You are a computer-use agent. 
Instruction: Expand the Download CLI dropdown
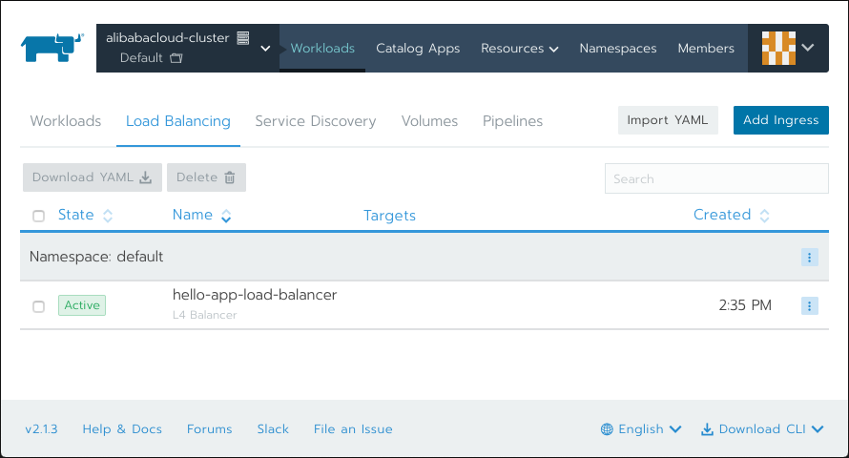[x=762, y=429]
